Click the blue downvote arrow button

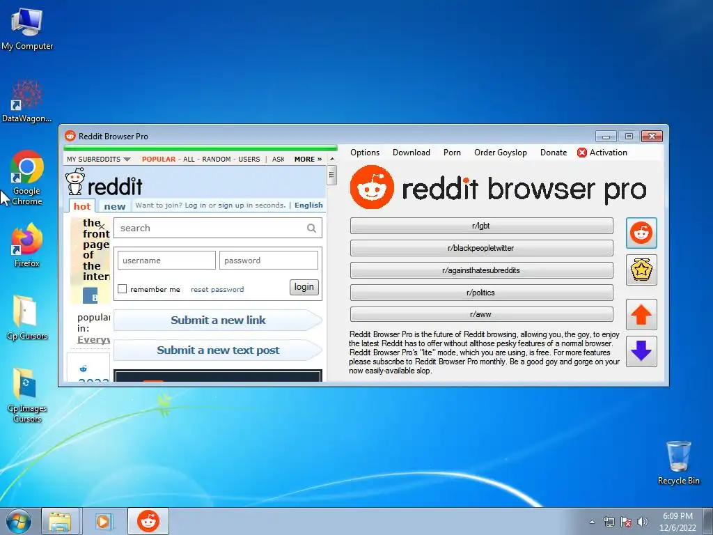pyautogui.click(x=641, y=351)
